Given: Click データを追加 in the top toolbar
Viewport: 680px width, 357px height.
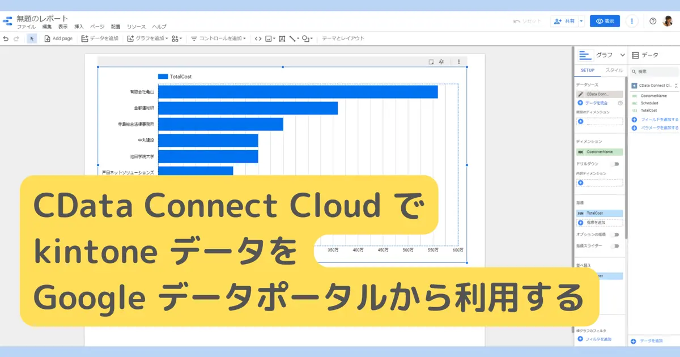Looking at the screenshot, I should pos(100,39).
